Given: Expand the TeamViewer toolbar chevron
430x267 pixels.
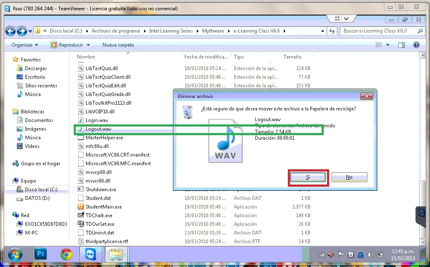Looking at the screenshot, I should coord(346,19).
